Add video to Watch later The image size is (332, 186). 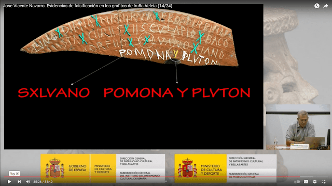(317, 6)
